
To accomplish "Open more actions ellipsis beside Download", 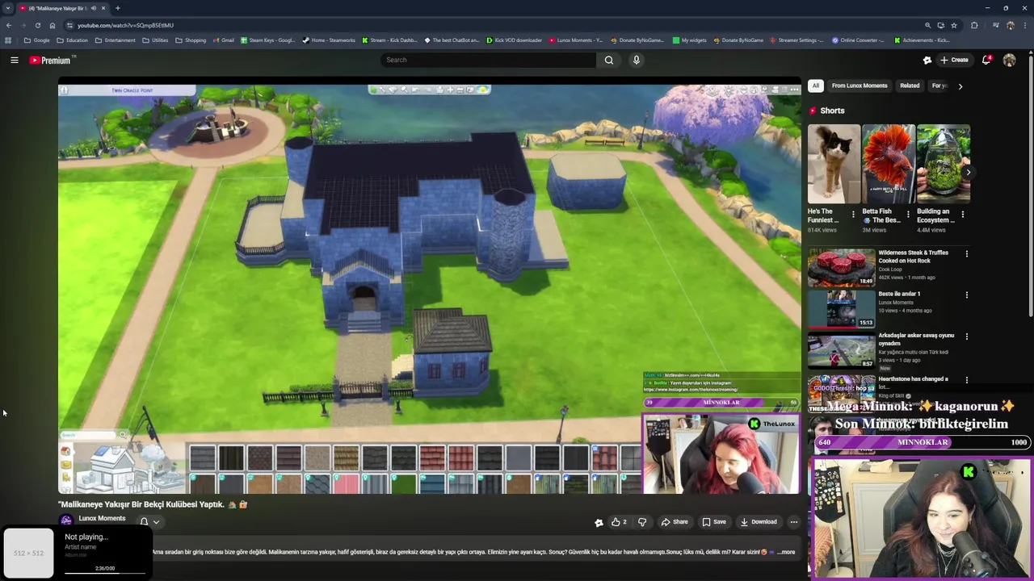I will pyautogui.click(x=793, y=522).
